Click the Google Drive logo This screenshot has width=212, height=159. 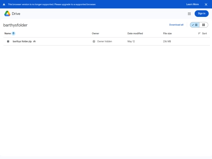pos(7,13)
